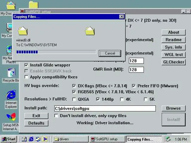Viewport: 191px width, 143px height.
Task: Reset settings with Defaults button
Action: click(x=36, y=123)
